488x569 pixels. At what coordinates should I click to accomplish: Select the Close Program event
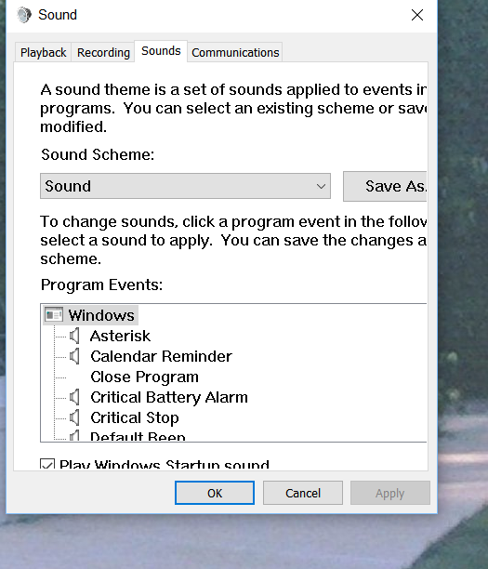[x=144, y=377]
